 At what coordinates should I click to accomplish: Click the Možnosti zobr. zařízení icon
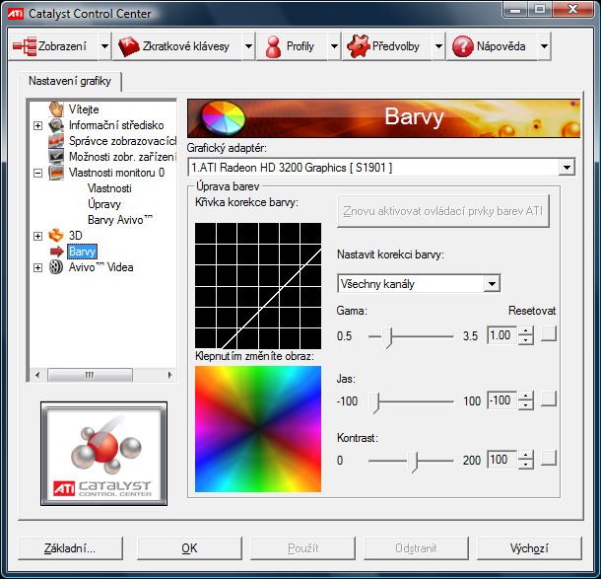(x=56, y=157)
